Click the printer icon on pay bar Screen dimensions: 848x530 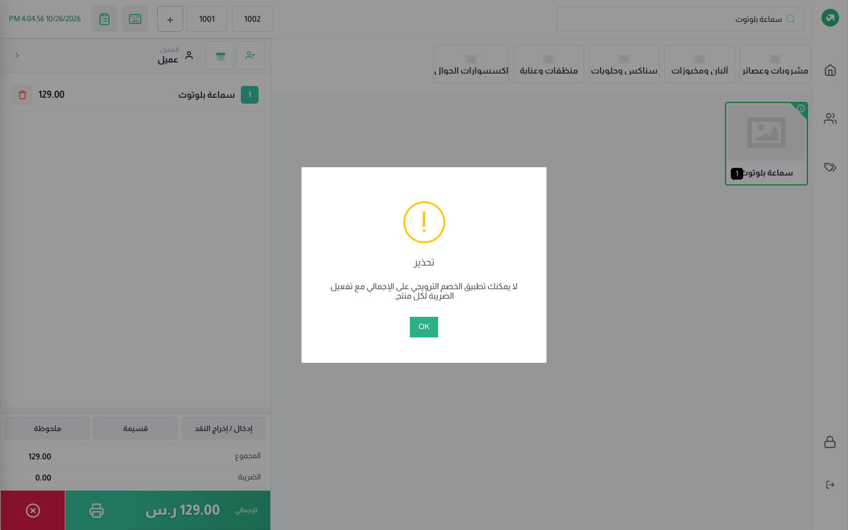pos(97,511)
